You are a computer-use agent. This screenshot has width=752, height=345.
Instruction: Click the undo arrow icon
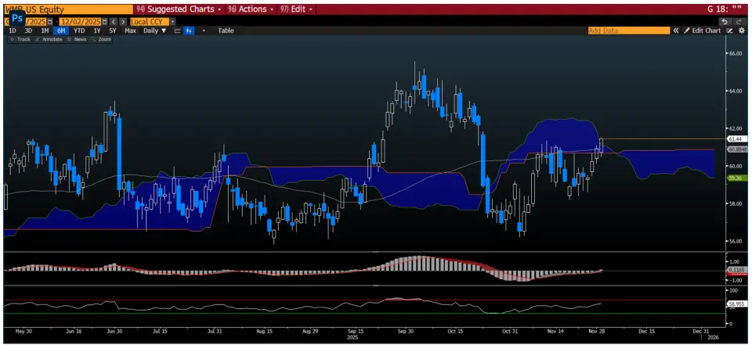click(x=725, y=21)
